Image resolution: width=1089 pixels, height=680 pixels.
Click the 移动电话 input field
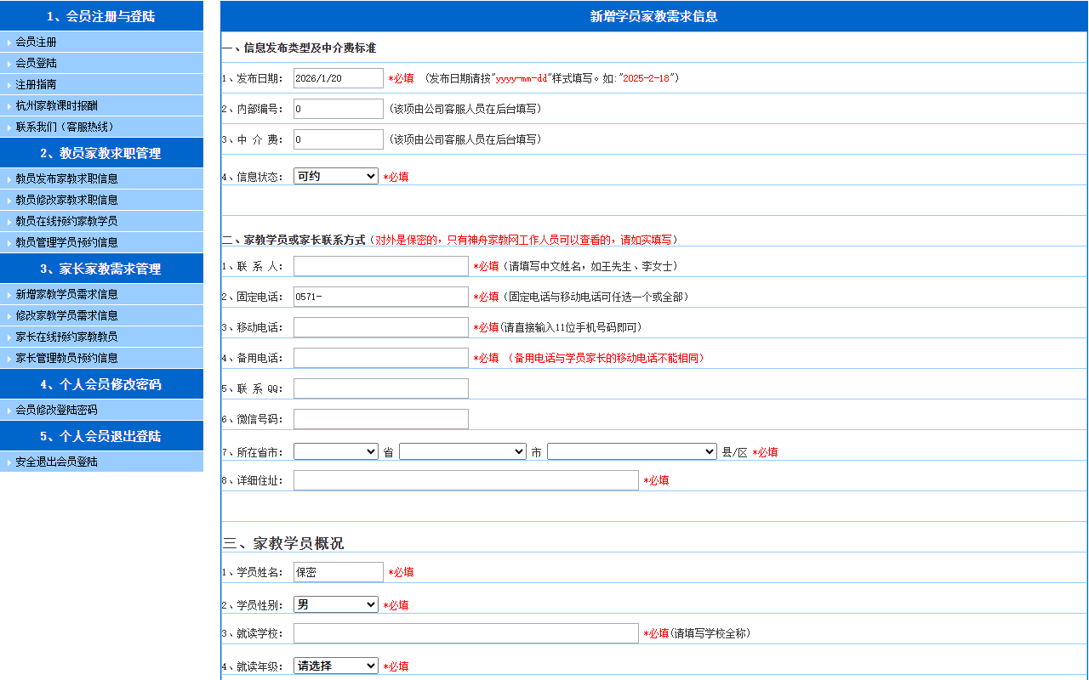(380, 327)
